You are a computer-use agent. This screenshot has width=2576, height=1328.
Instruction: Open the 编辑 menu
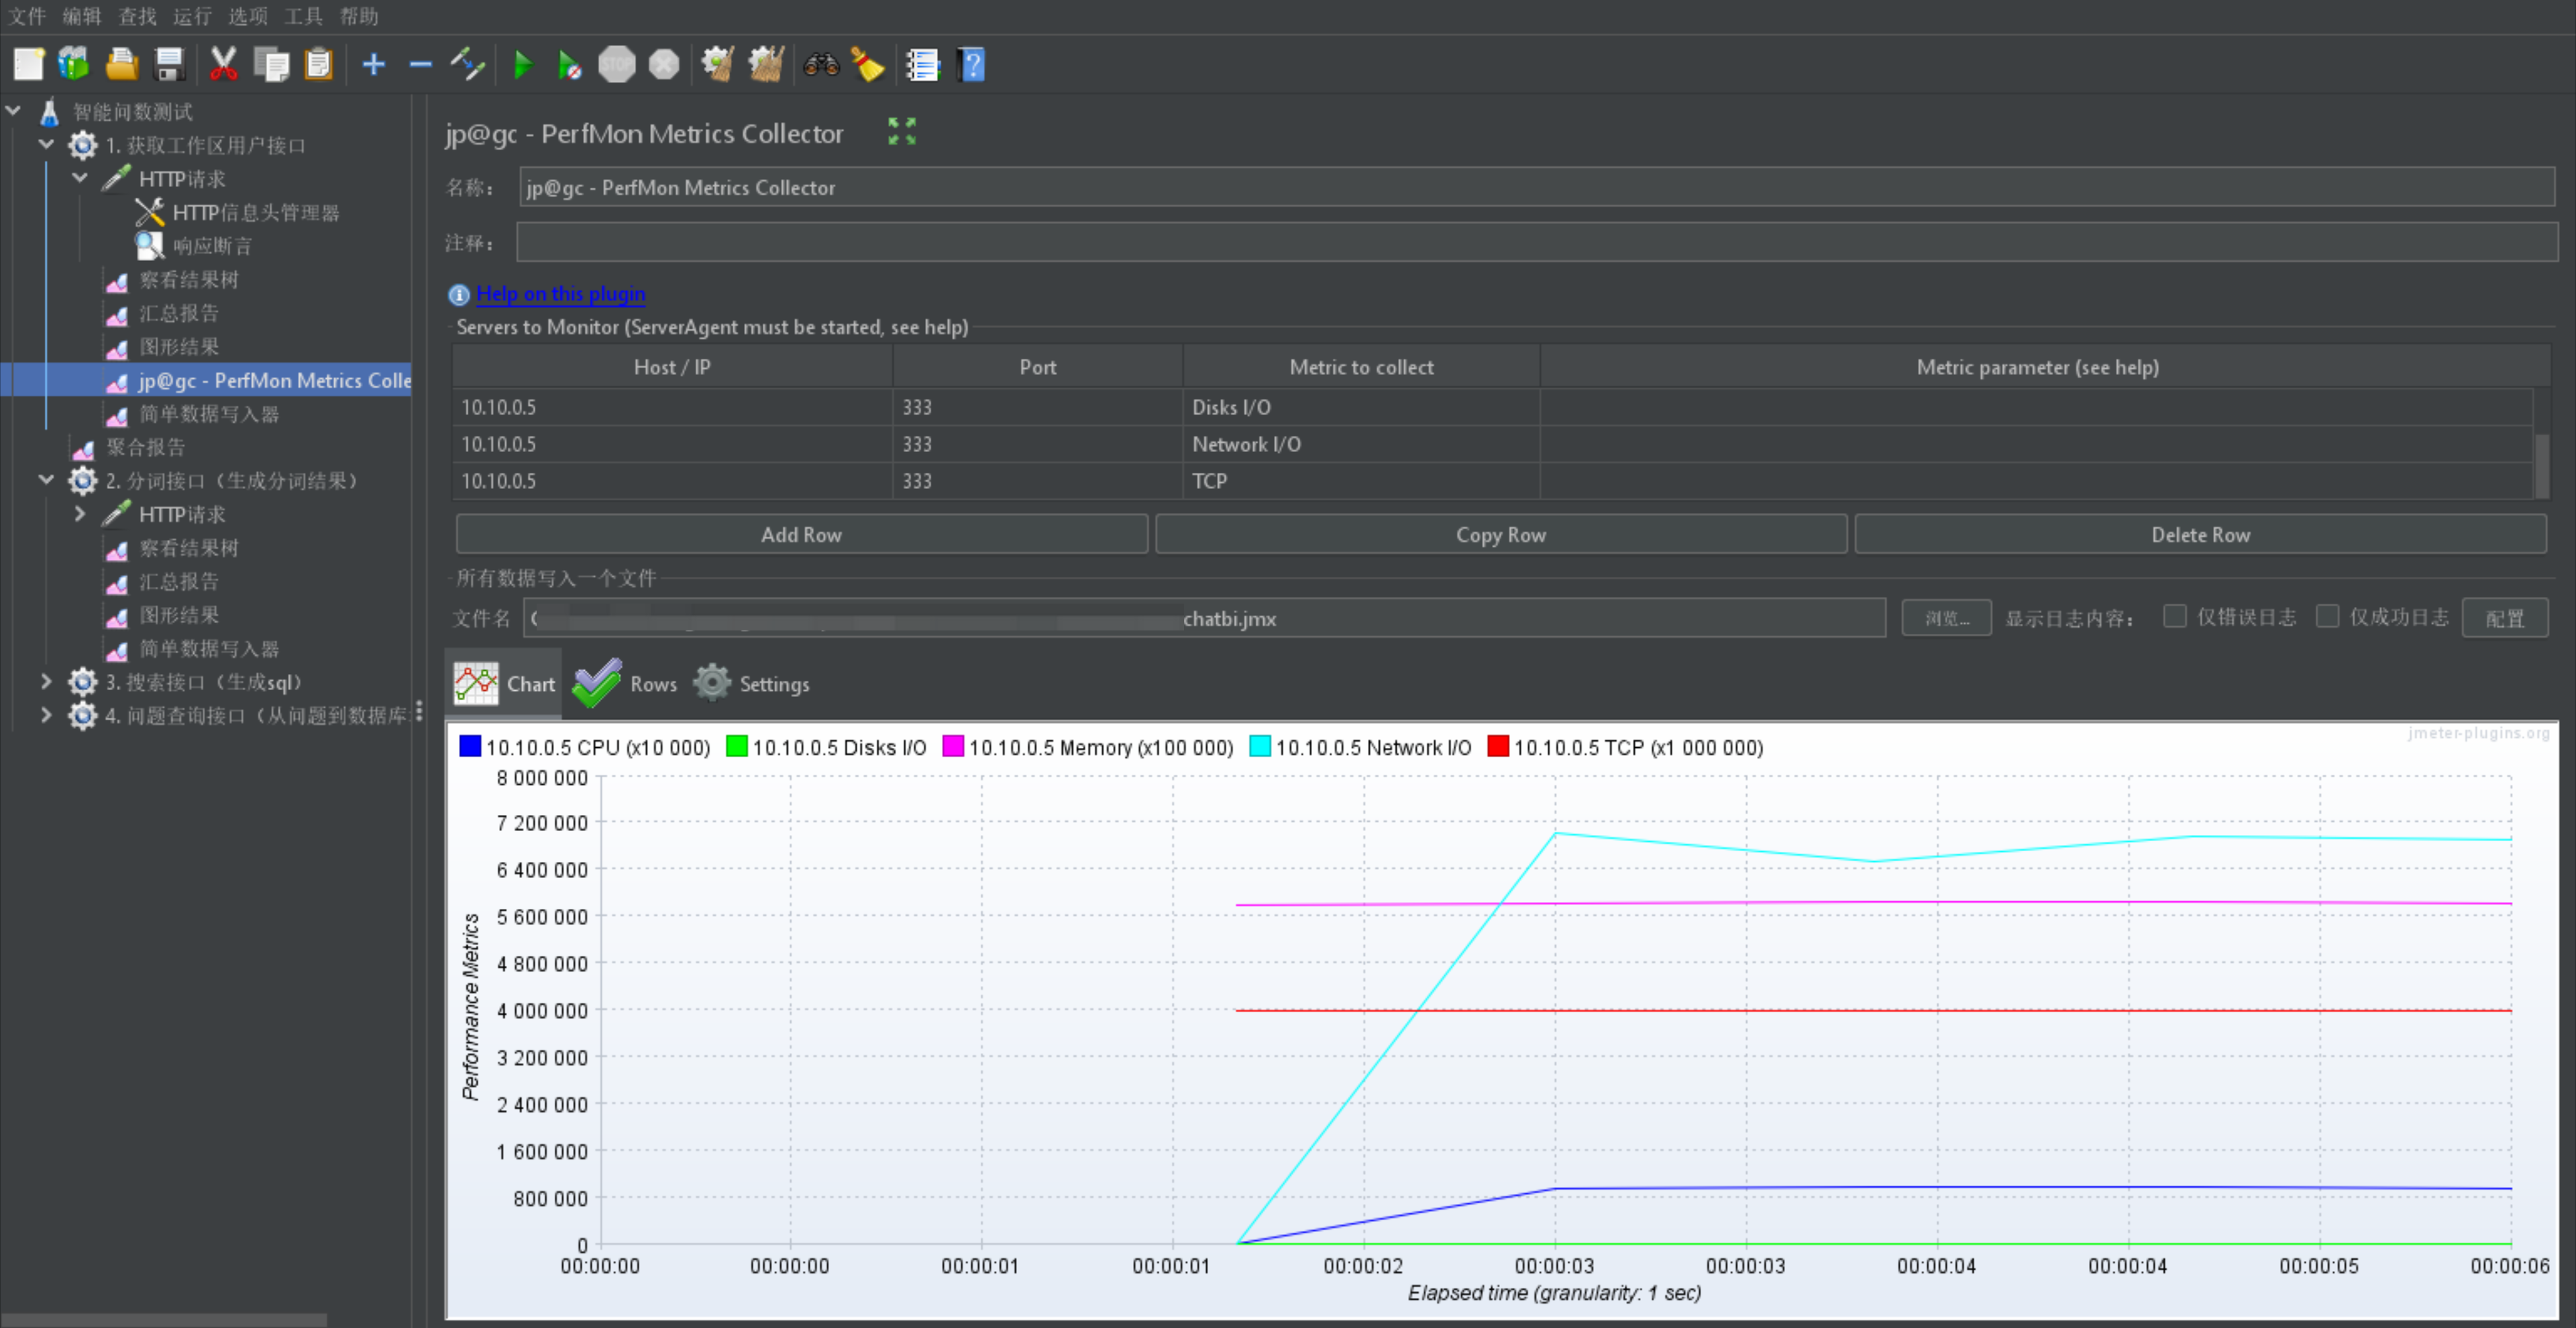82,16
